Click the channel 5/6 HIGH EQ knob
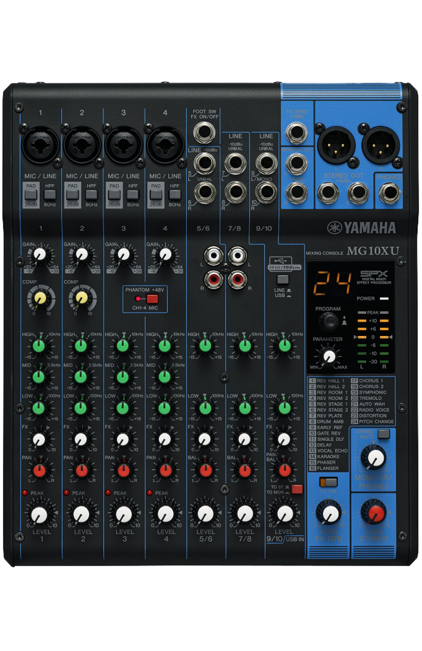Image resolution: width=422 pixels, height=651 pixels. 205,346
